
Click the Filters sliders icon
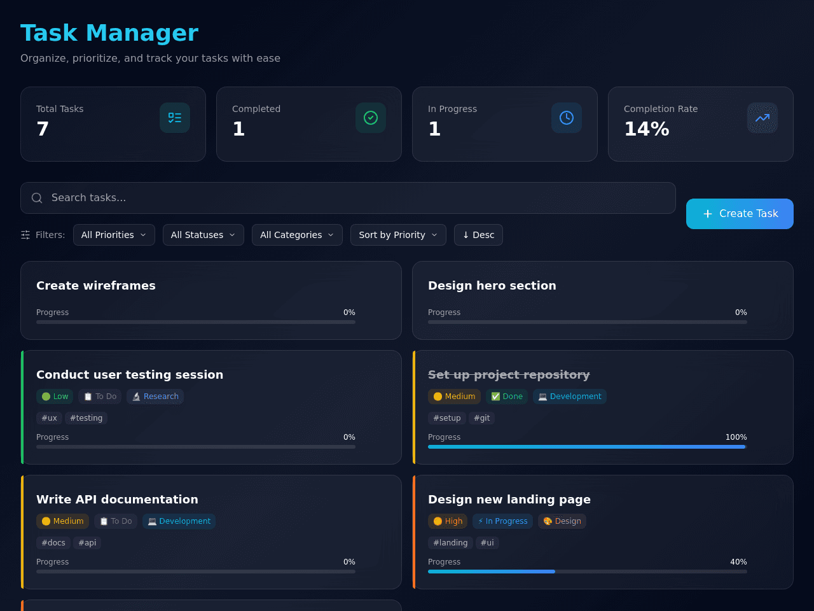25,235
